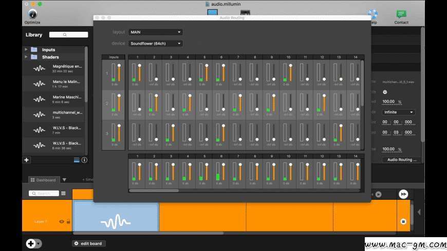Click the volume 100.00 % value field

pos(388,149)
